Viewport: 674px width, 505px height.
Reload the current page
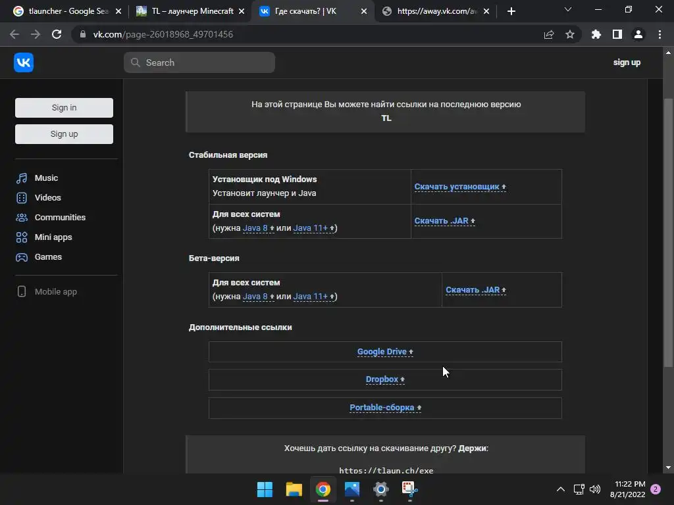(x=57, y=34)
